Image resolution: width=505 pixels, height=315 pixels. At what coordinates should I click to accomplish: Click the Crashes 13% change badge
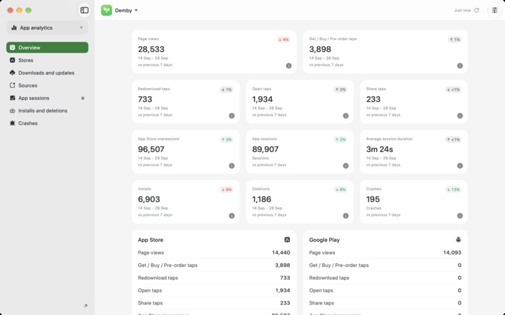(x=453, y=189)
